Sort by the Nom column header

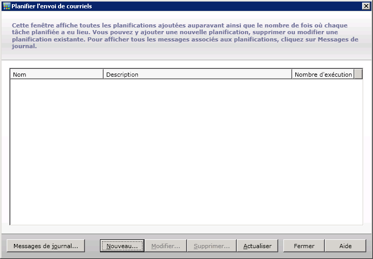tap(56, 75)
